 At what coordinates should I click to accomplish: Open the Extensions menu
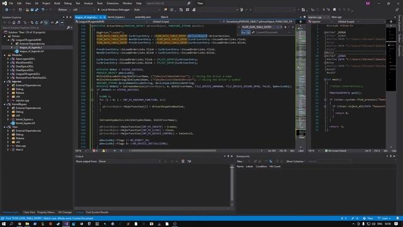point(113,3)
